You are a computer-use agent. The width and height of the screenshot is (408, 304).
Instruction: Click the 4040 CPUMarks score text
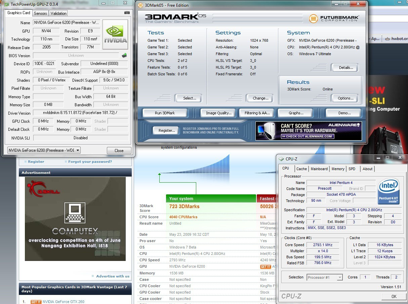(183, 217)
